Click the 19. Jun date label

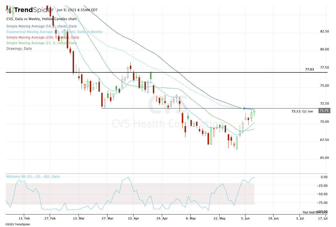click(x=273, y=218)
